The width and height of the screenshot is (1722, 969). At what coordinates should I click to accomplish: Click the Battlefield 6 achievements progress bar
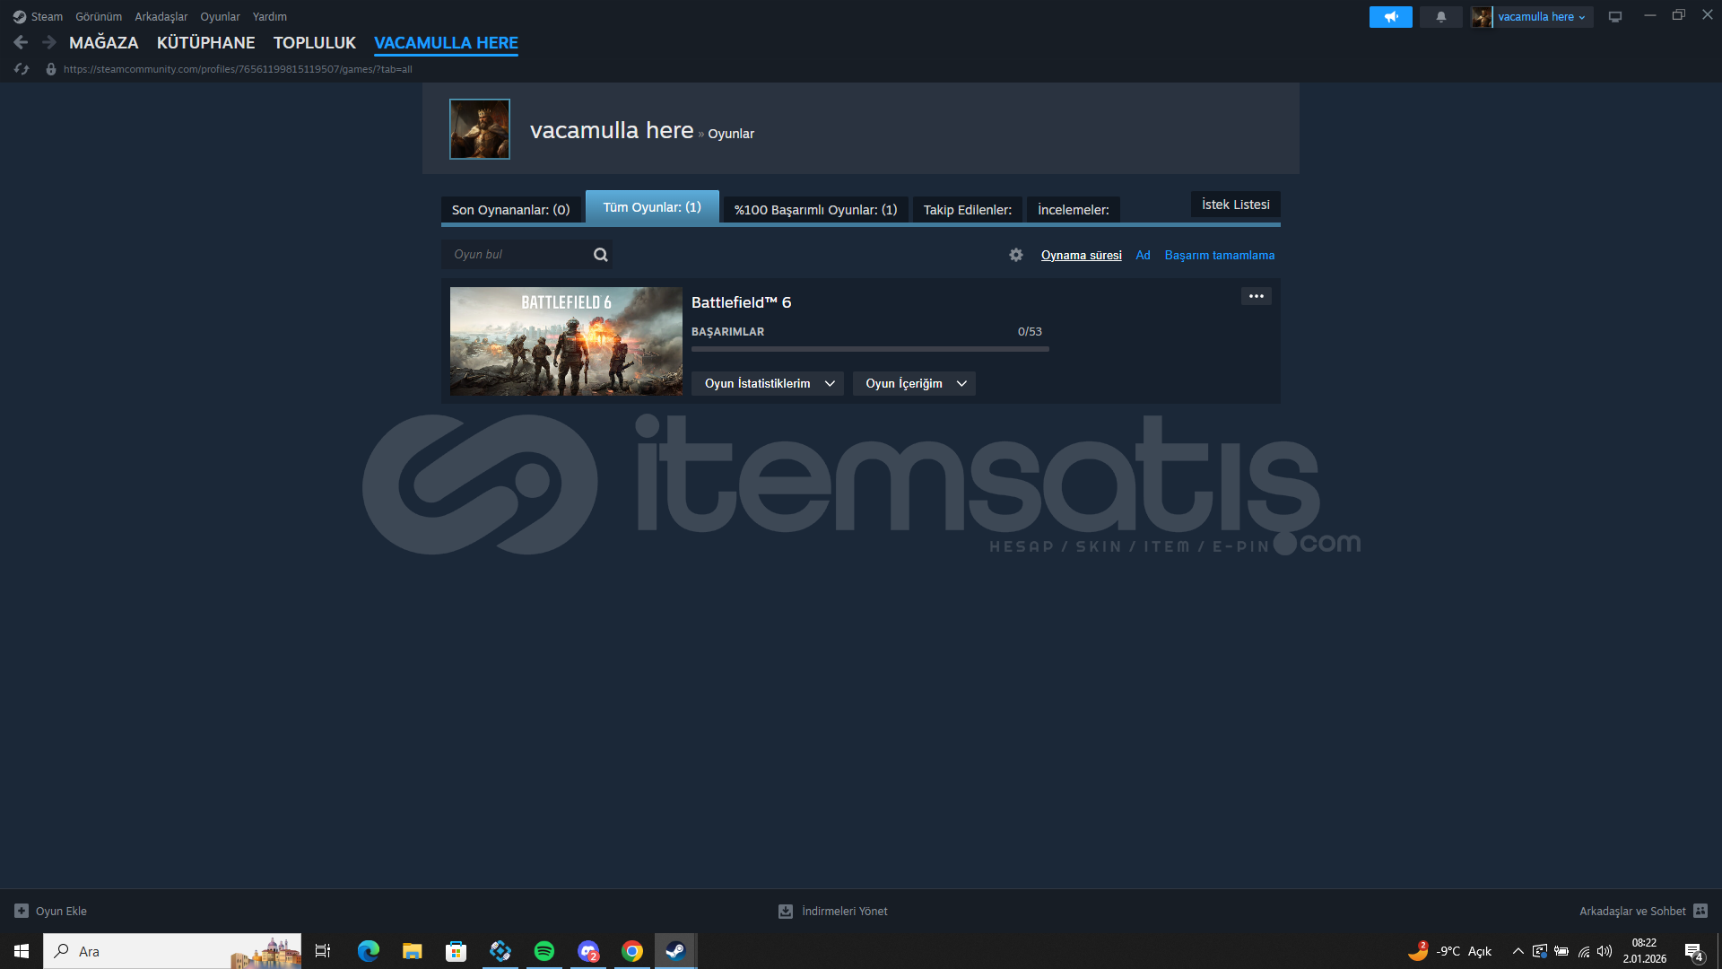pos(869,349)
